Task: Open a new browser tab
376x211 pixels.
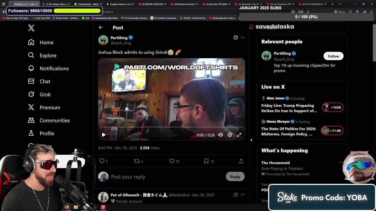Action: coord(332,4)
